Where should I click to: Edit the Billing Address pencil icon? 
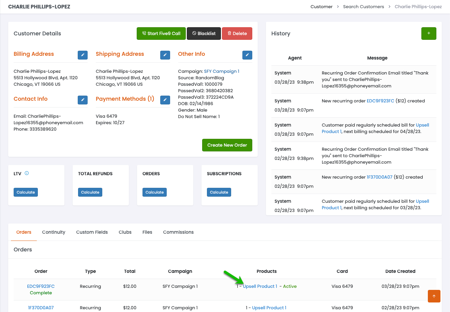(82, 55)
